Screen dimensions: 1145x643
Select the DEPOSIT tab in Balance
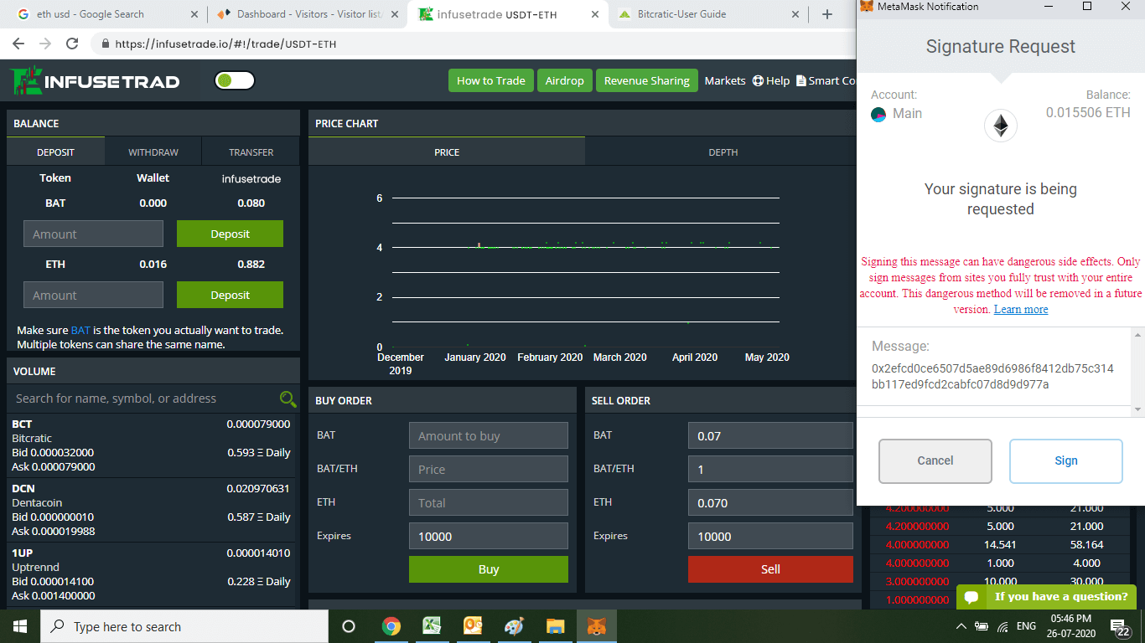[56, 152]
